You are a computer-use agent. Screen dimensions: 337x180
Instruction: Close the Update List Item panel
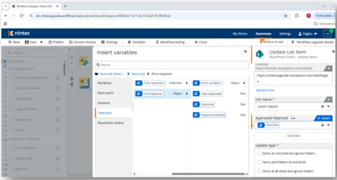(x=333, y=51)
